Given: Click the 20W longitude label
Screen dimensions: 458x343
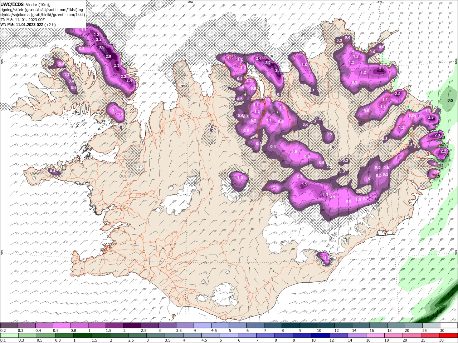Looking at the screenshot, I should [190, 2].
